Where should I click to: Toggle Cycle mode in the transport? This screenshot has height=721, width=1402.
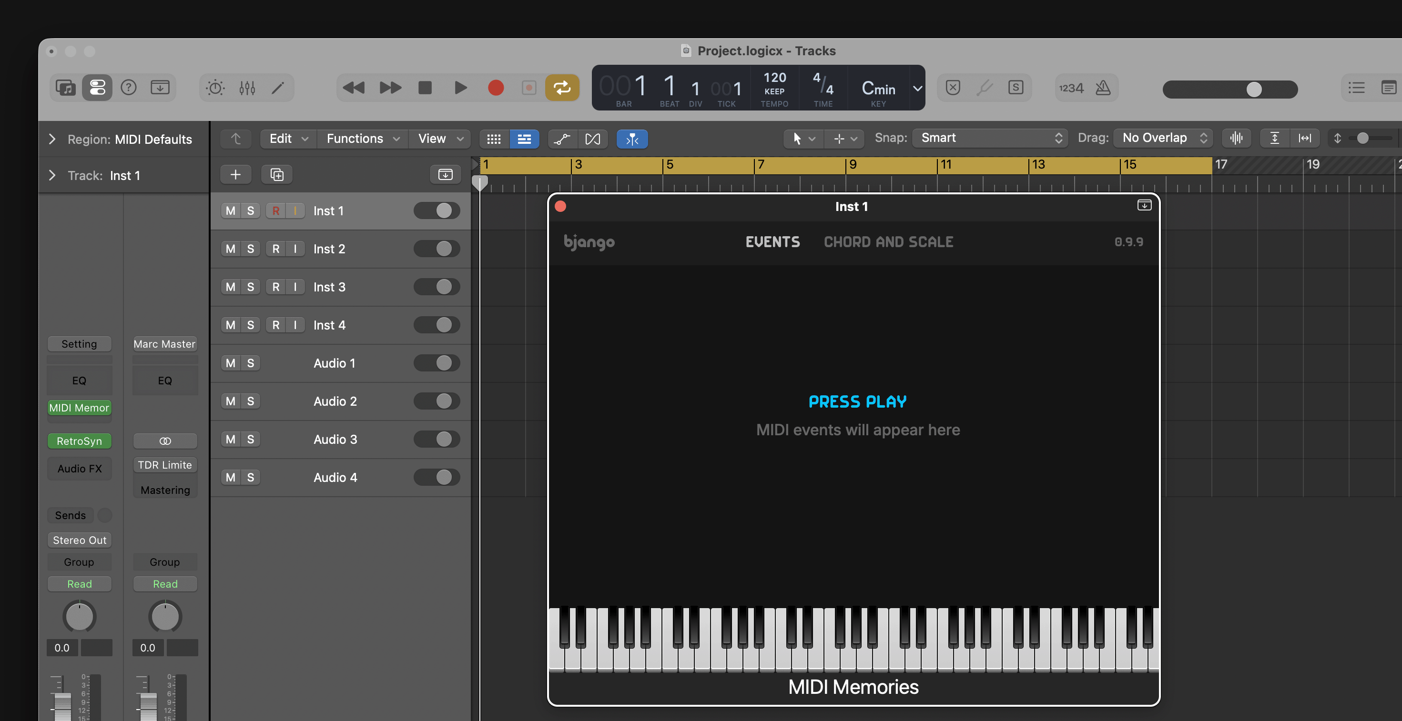coord(562,88)
